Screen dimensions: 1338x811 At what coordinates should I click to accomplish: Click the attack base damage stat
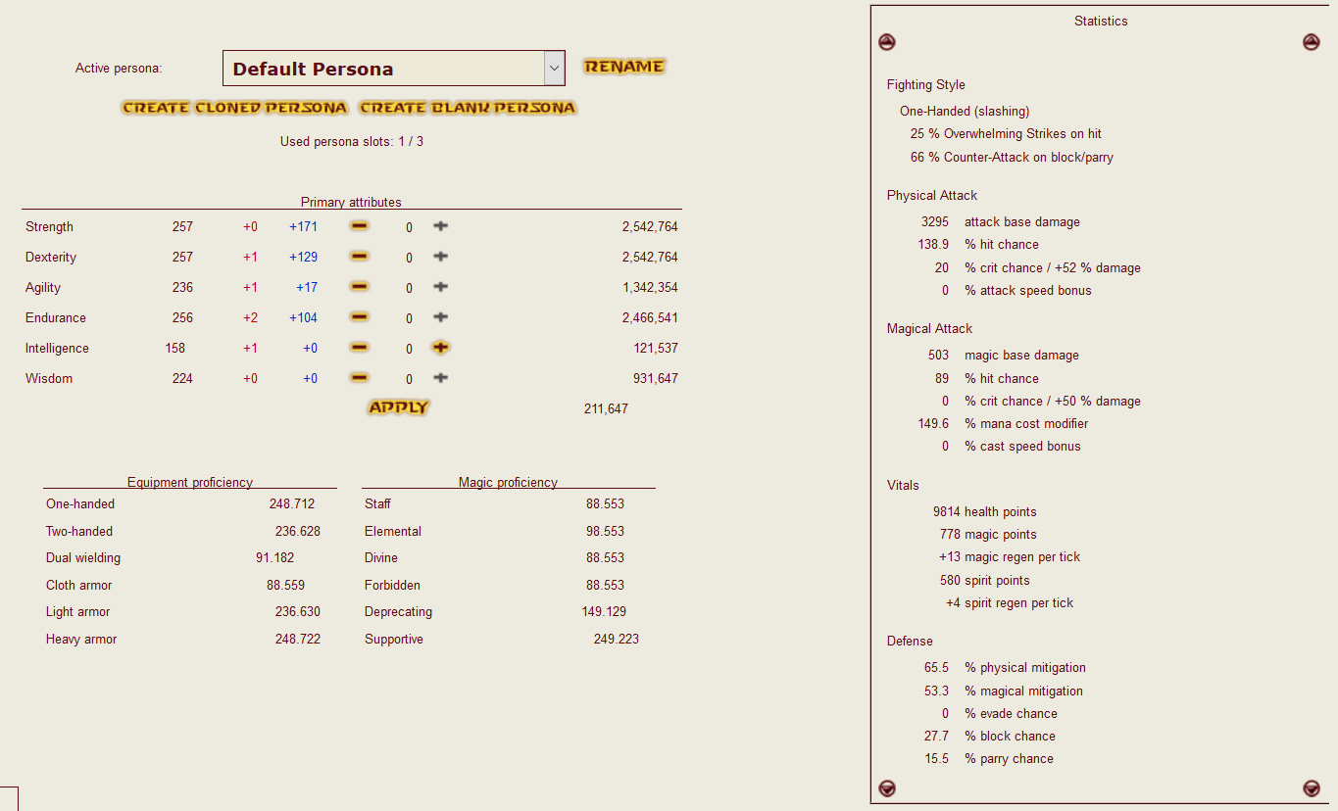pos(1001,222)
